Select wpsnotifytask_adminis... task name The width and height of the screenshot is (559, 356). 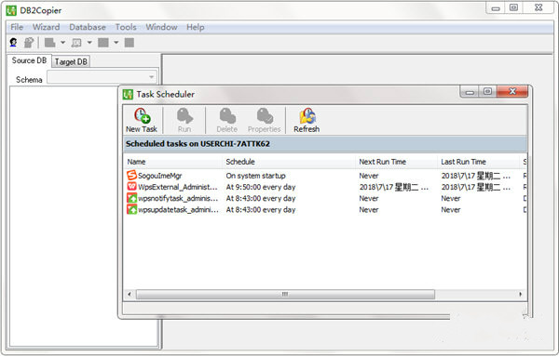[178, 199]
